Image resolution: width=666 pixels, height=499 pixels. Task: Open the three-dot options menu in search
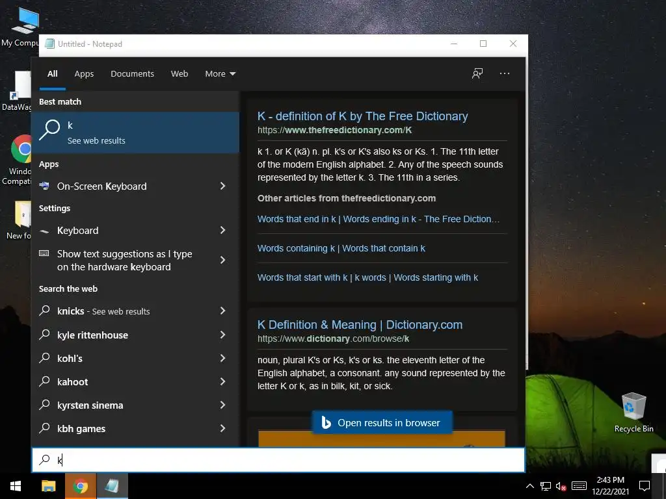click(505, 73)
